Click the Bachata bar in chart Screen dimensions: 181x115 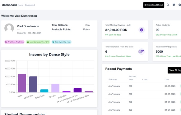coord(55,88)
